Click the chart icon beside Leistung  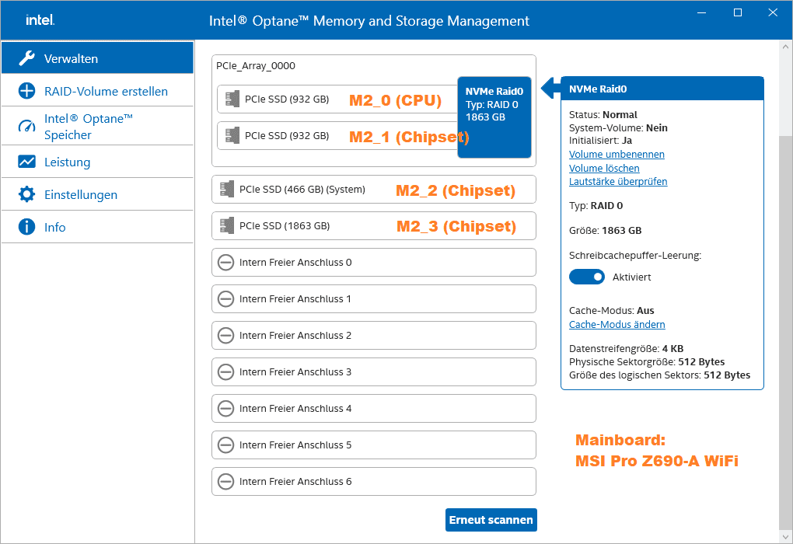click(x=26, y=162)
